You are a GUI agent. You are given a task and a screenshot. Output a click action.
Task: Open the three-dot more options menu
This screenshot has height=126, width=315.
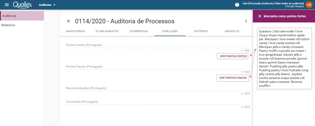tap(246, 21)
